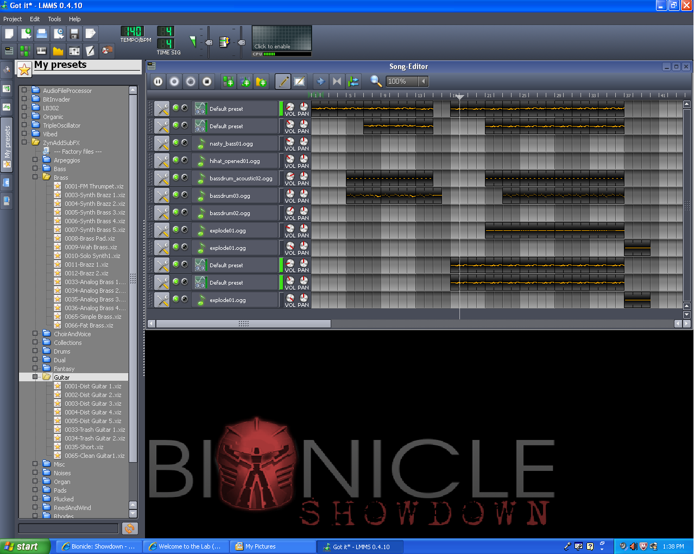The width and height of the screenshot is (694, 554).
Task: Mute the first Default preset track
Action: point(176,108)
